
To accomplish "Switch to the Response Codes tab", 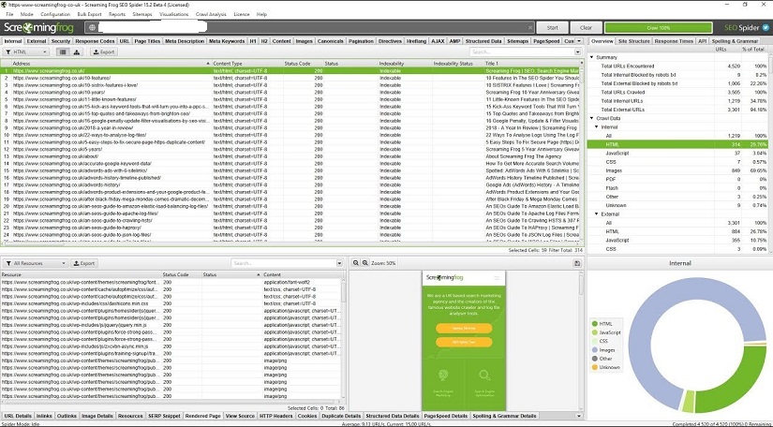I will coord(96,41).
